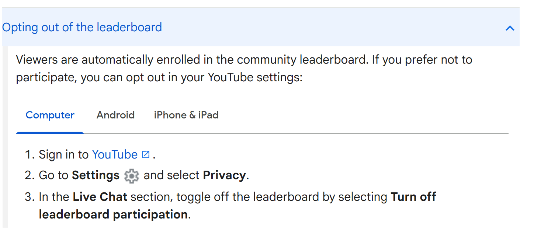Image resolution: width=534 pixels, height=249 pixels.
Task: Click the bold 'Settings' word
Action: click(96, 175)
